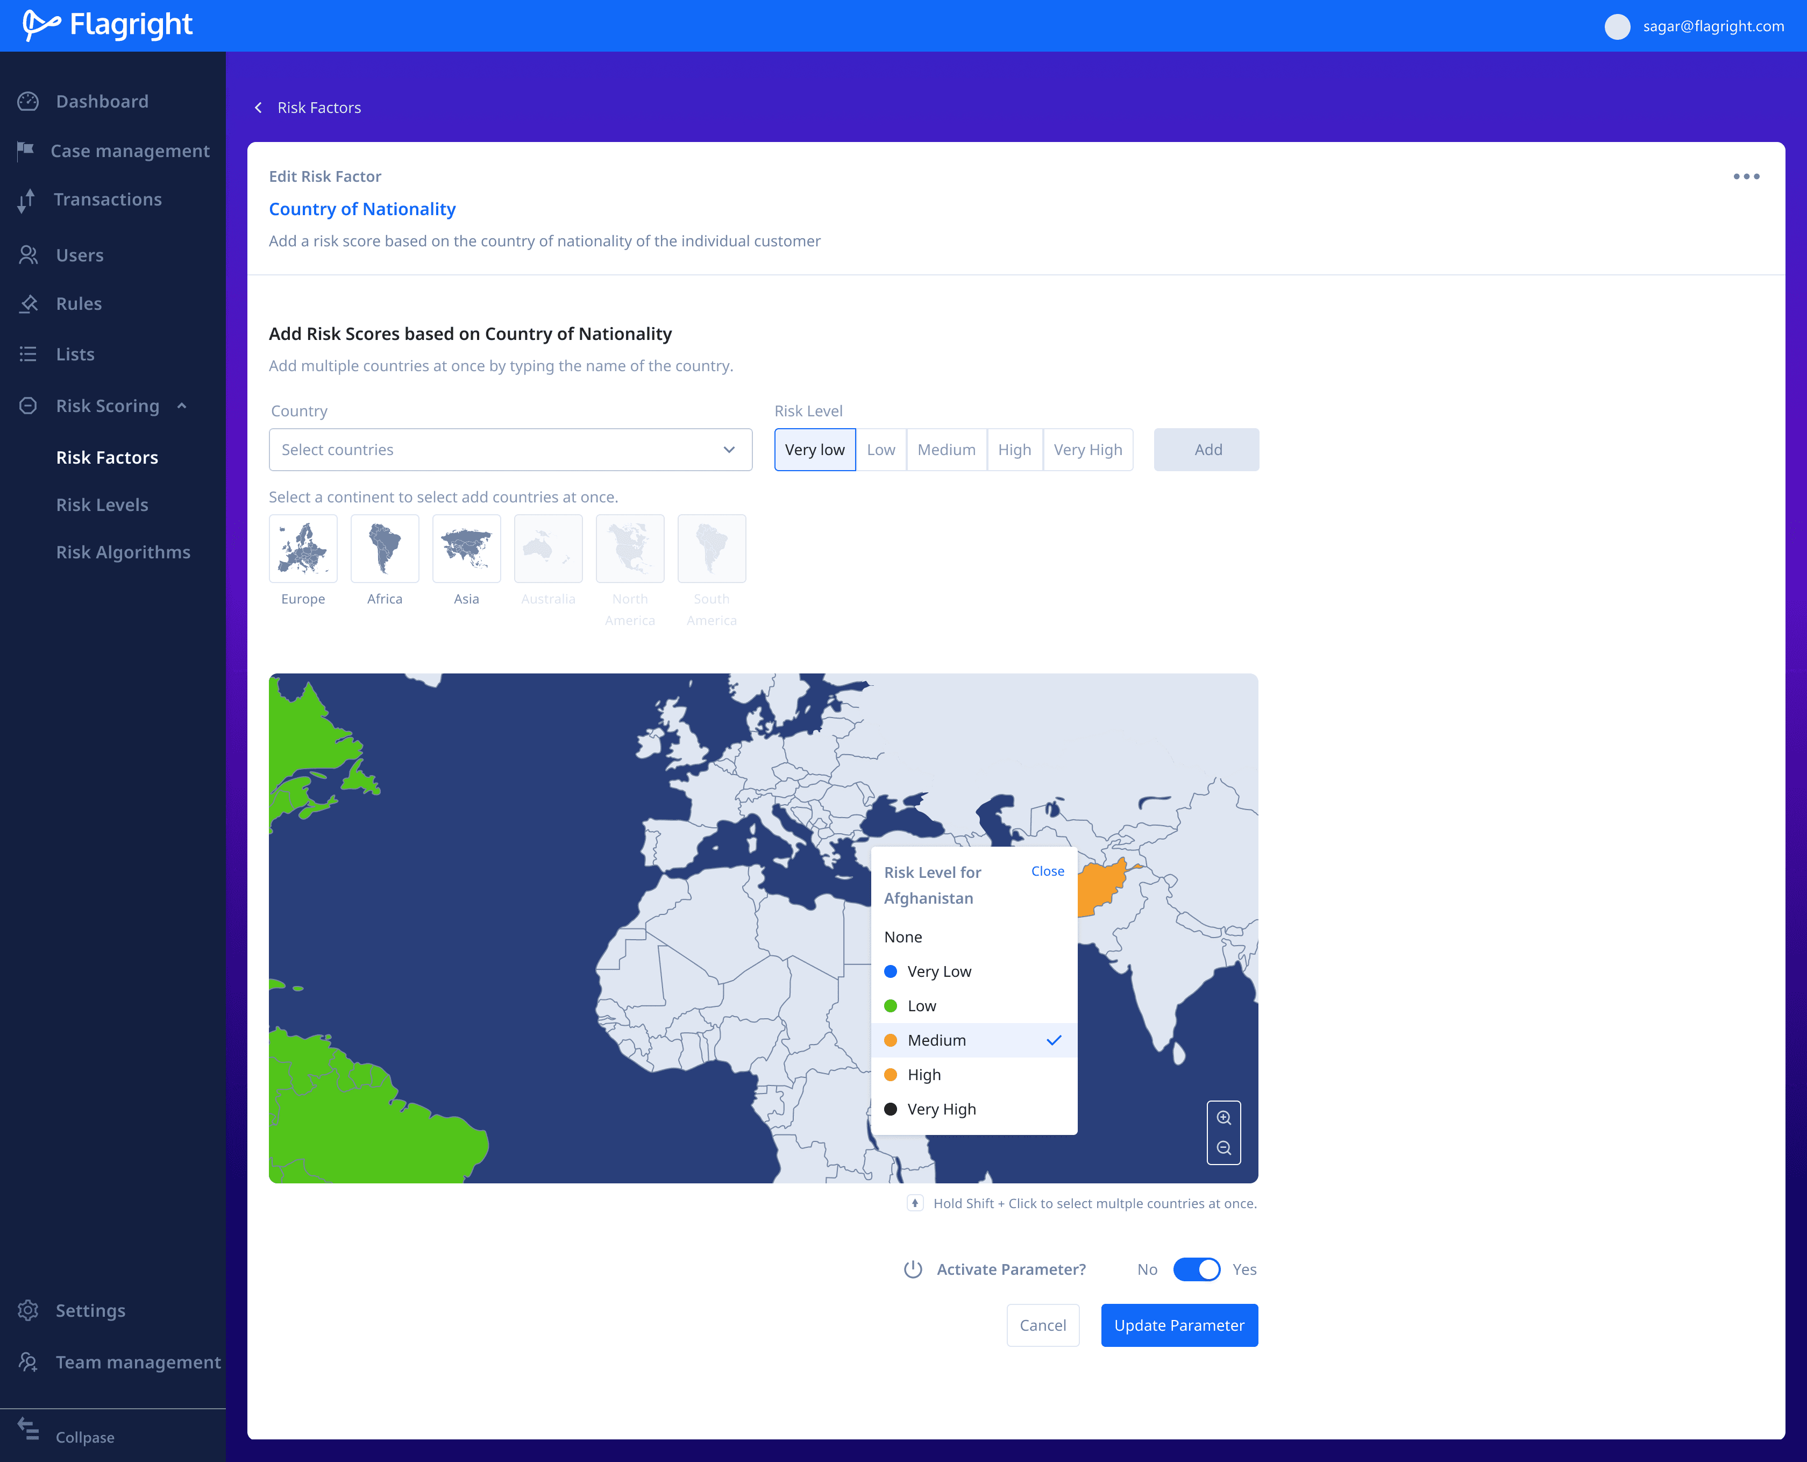Click the map zoom-in magnifier icon
This screenshot has height=1462, width=1807.
click(x=1223, y=1118)
